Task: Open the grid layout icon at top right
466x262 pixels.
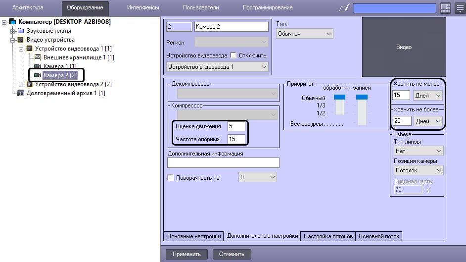Action: (445, 8)
